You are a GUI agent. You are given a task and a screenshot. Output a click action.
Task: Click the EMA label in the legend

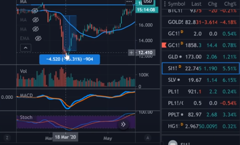tap(24, 38)
